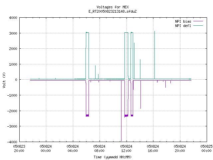Click the '050825 00:00' x-axis tick label
213x160 pixels.
point(206,149)
